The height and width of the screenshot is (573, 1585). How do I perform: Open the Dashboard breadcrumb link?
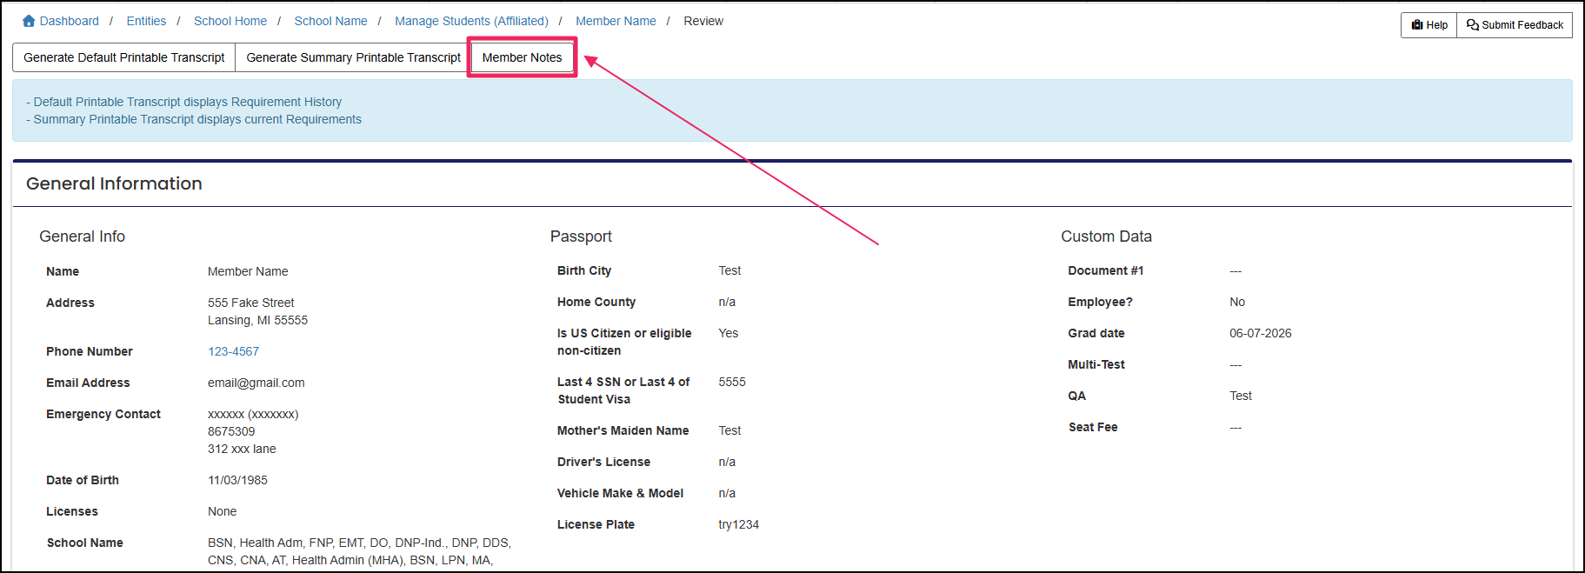(70, 21)
